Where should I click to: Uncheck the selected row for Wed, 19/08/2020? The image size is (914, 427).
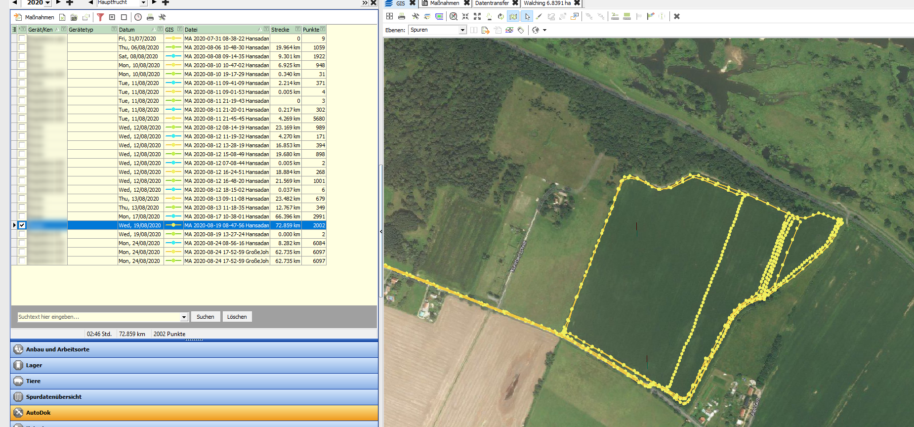click(22, 225)
